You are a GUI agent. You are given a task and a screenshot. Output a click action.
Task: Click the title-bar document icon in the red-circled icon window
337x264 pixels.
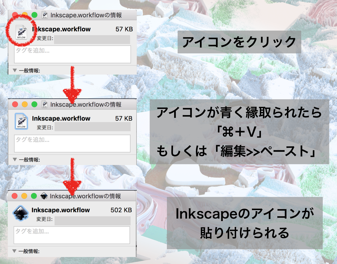click(x=45, y=15)
